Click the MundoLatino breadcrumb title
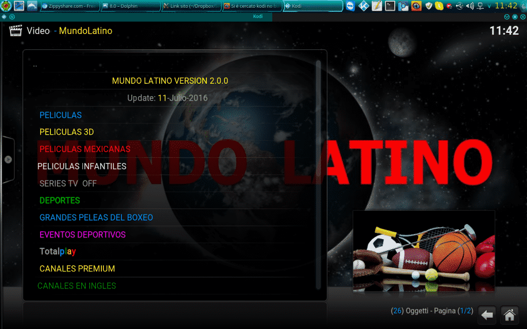527x329 pixels. pyautogui.click(x=85, y=31)
